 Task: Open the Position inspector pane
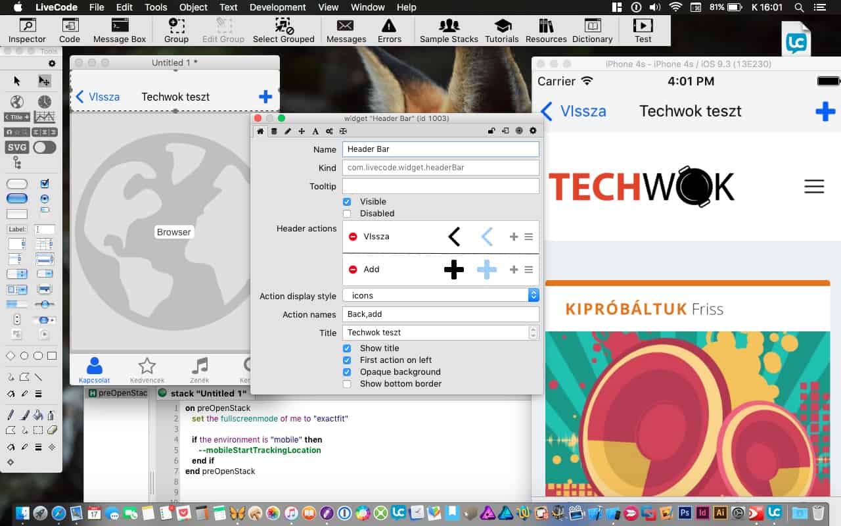(302, 131)
